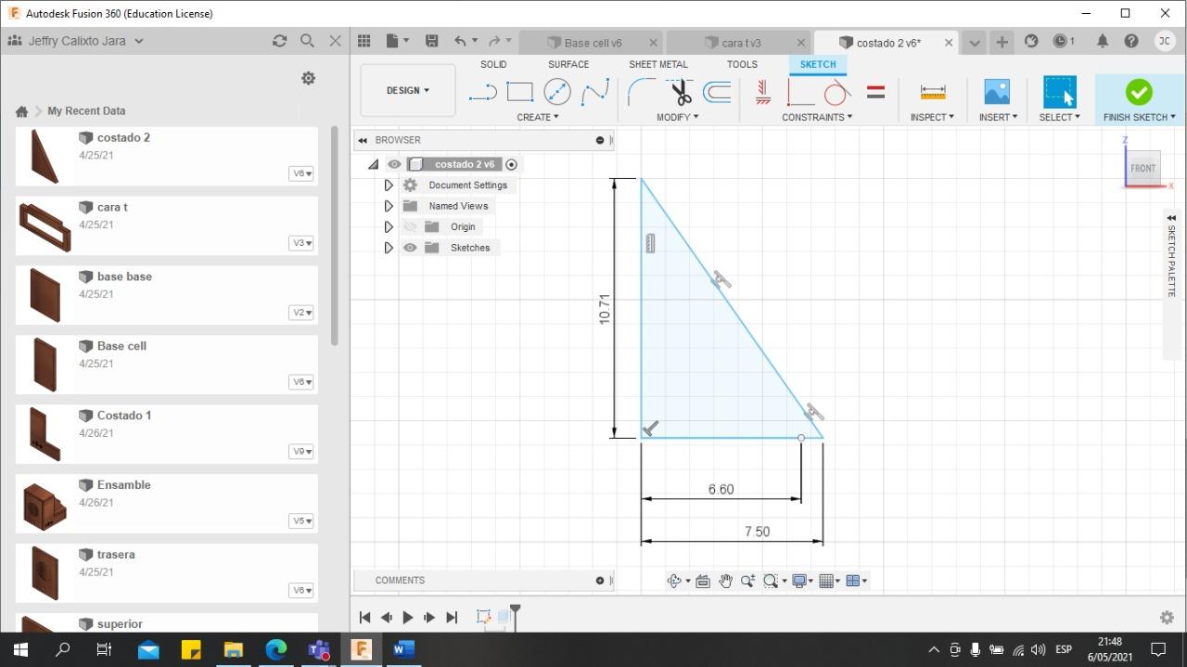Apply Perpendicular constraint
This screenshot has height=667, width=1187.
(x=799, y=92)
